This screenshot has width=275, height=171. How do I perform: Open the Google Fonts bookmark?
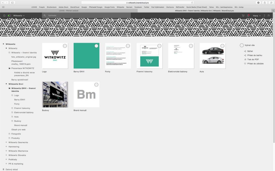pos(110,7)
